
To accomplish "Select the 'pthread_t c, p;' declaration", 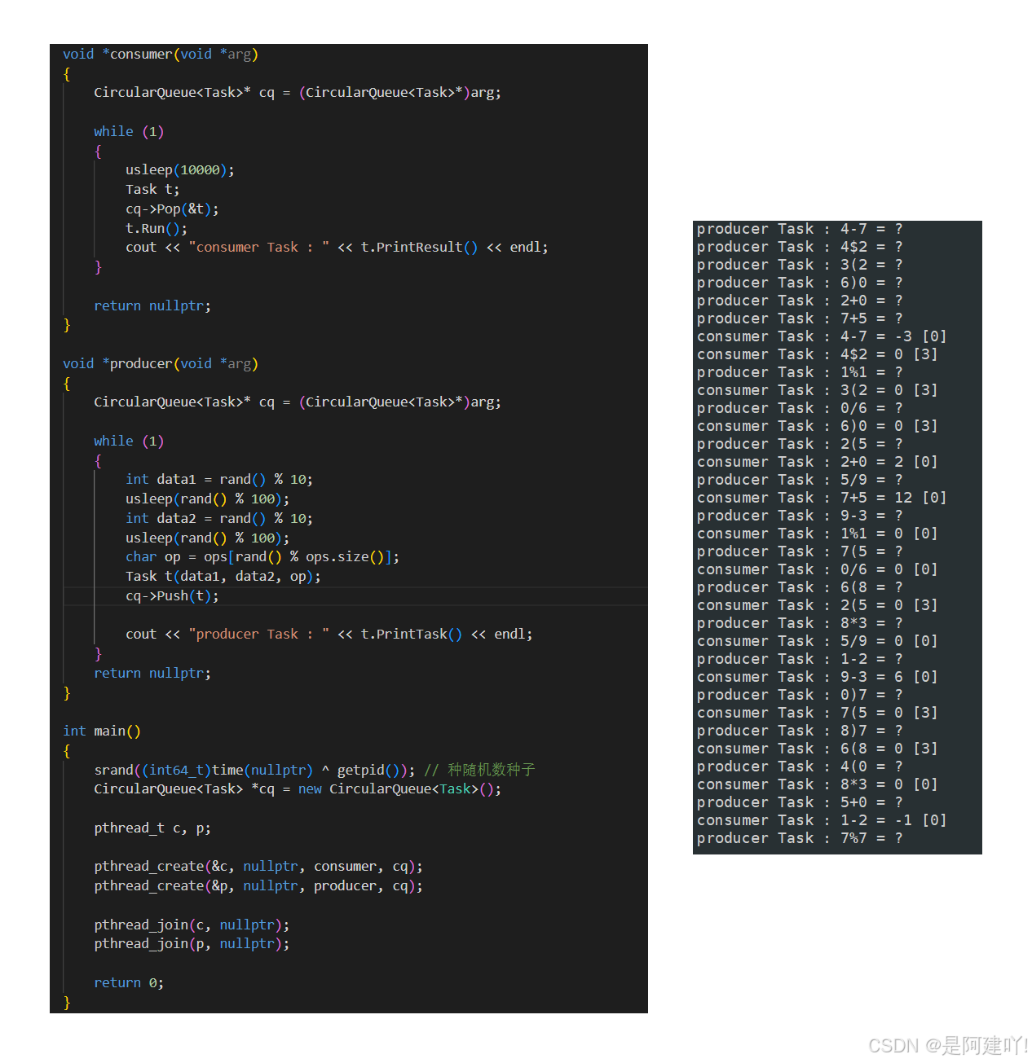I will pyautogui.click(x=152, y=828).
